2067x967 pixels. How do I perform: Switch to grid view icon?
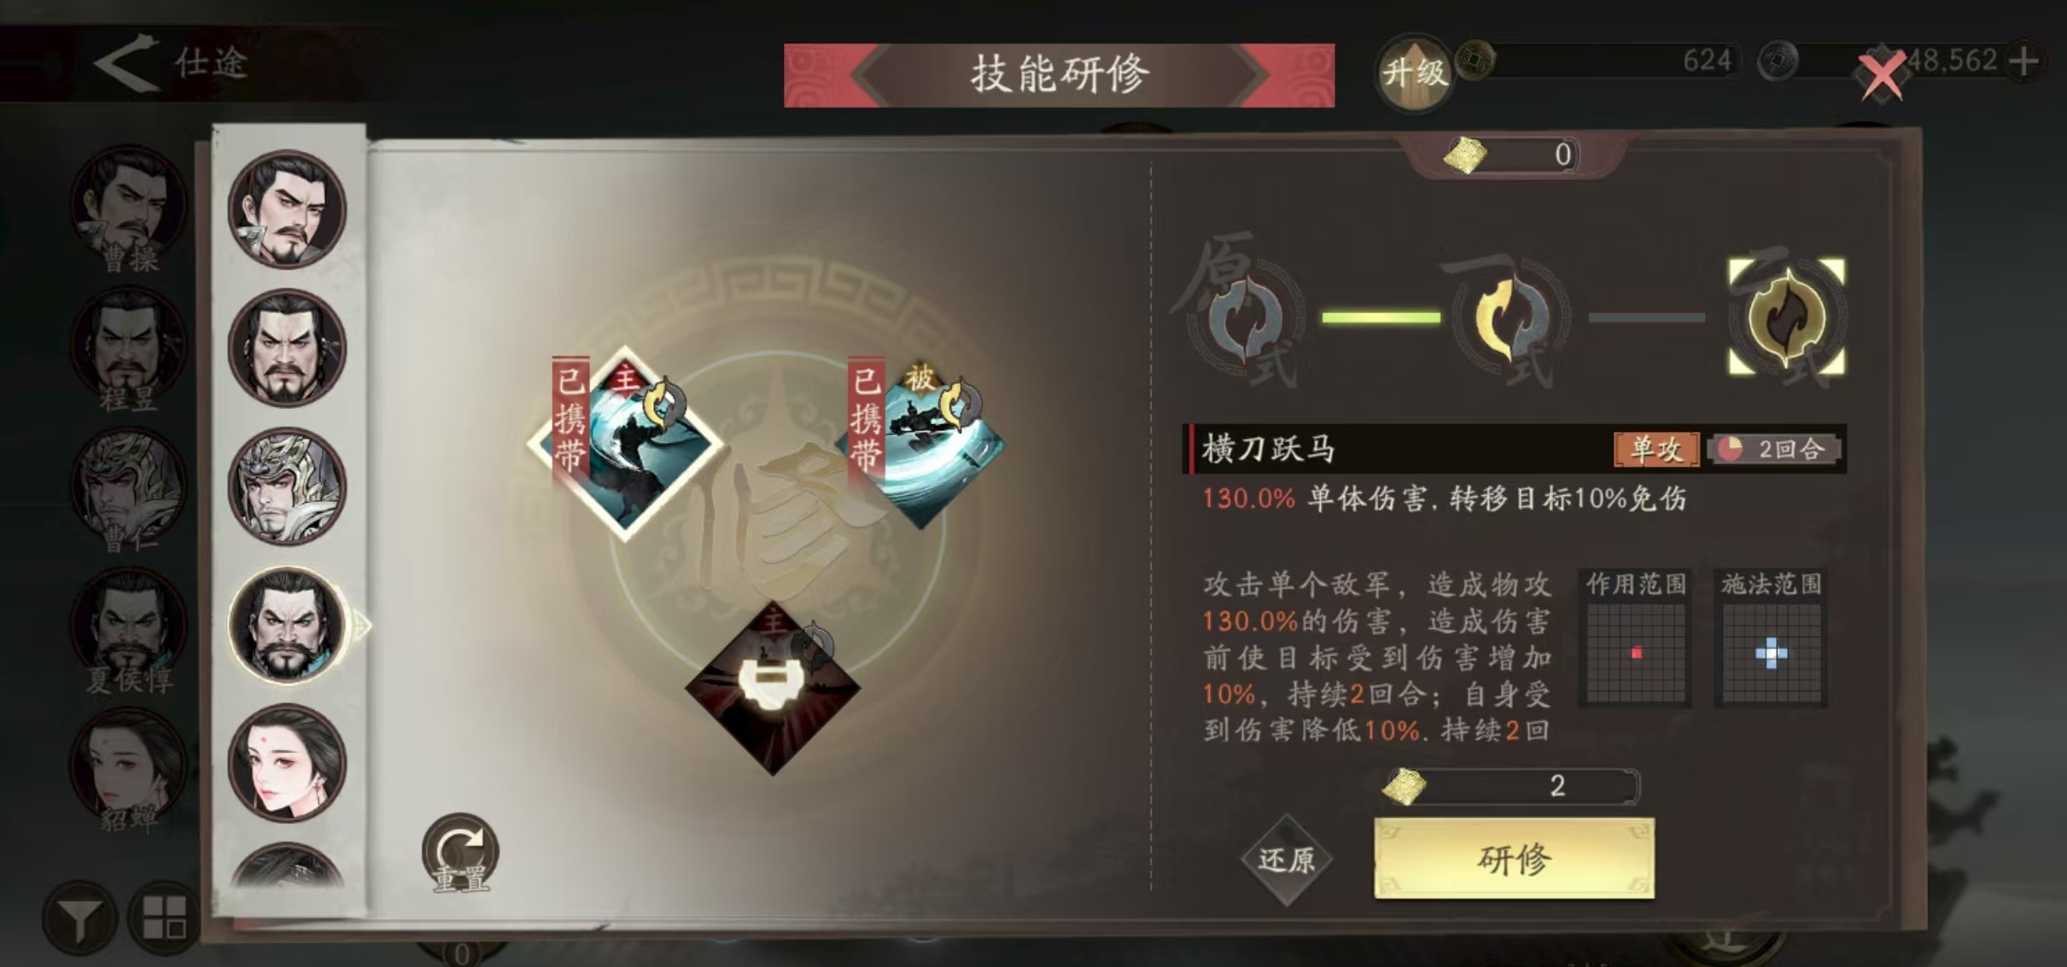click(164, 918)
